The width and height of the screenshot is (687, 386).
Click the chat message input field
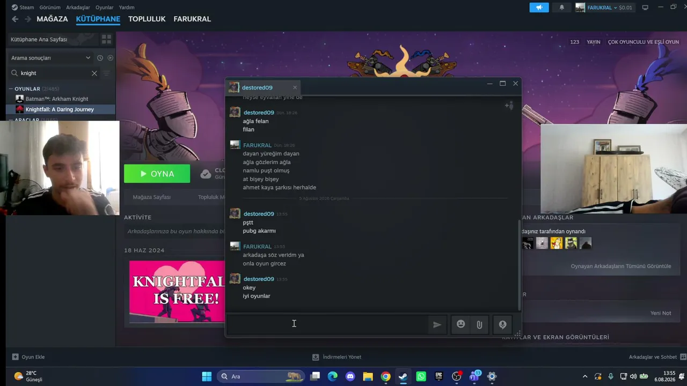[x=327, y=324]
